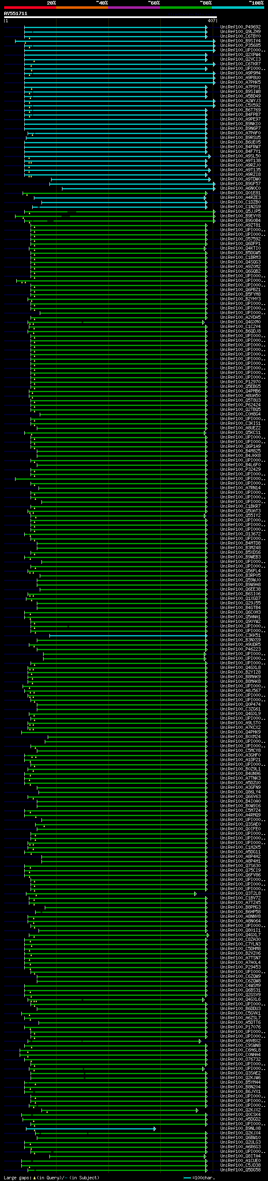This screenshot has width=268, height=1181.
Task: Select UniRef100_P46223 label
Action: [x=240, y=649]
